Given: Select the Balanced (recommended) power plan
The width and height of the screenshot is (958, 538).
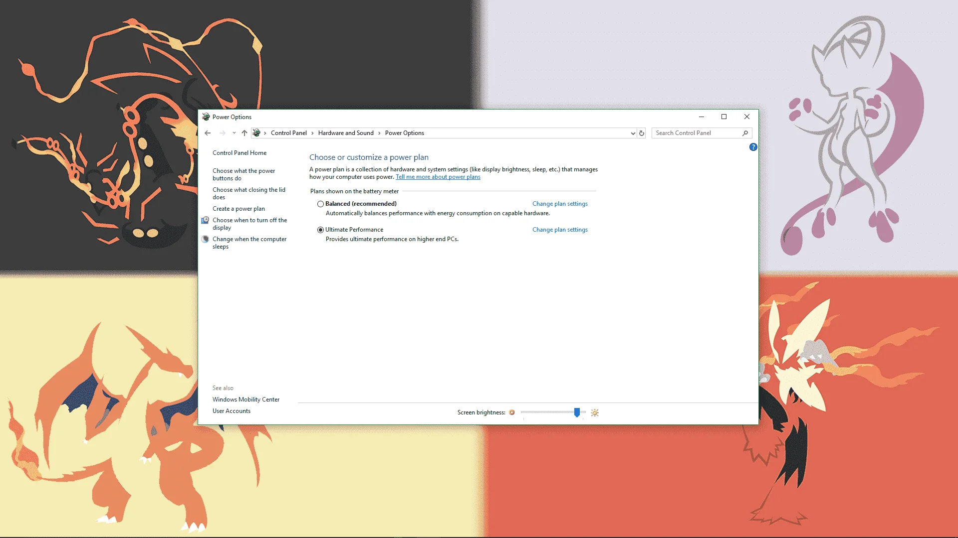Looking at the screenshot, I should click(x=320, y=204).
